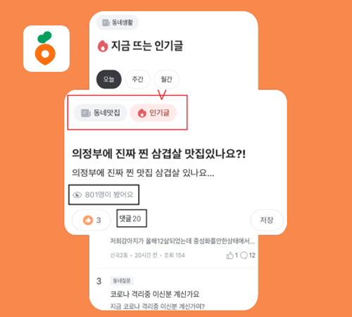
Task: Click the newspaper icon in 동네맛집 chip
Action: [86, 113]
